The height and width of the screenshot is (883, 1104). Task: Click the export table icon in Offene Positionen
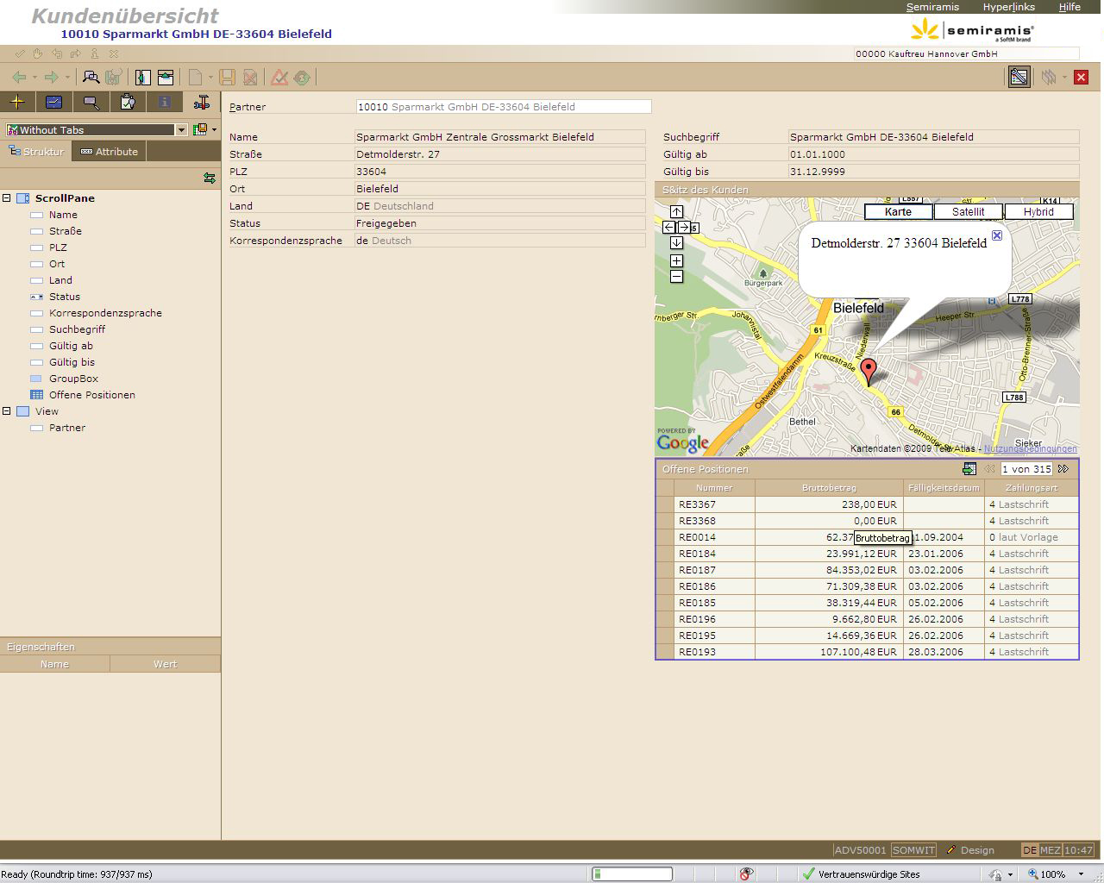click(969, 469)
